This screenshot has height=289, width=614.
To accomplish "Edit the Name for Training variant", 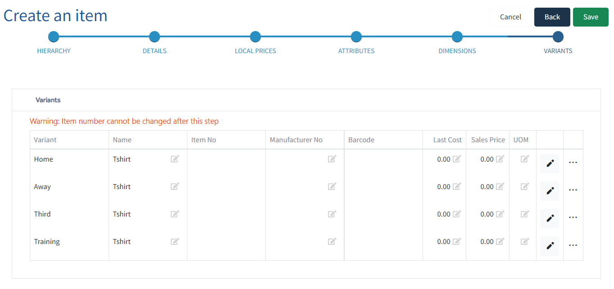I will tap(175, 241).
